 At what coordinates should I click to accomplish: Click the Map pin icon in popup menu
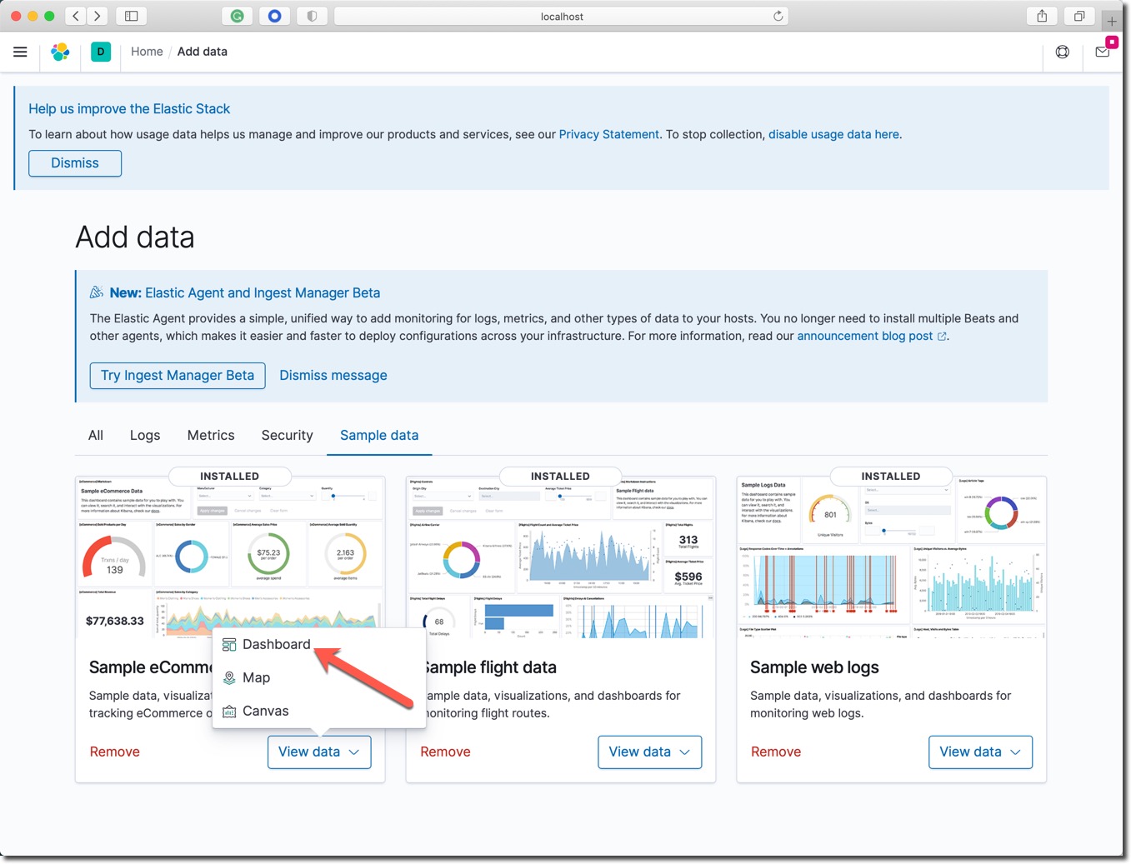[229, 678]
